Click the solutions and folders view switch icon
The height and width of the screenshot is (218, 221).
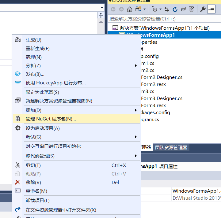(138, 9)
